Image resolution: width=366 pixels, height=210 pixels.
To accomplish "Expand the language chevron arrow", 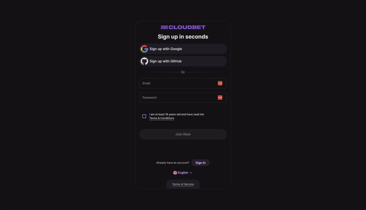I will [x=191, y=173].
